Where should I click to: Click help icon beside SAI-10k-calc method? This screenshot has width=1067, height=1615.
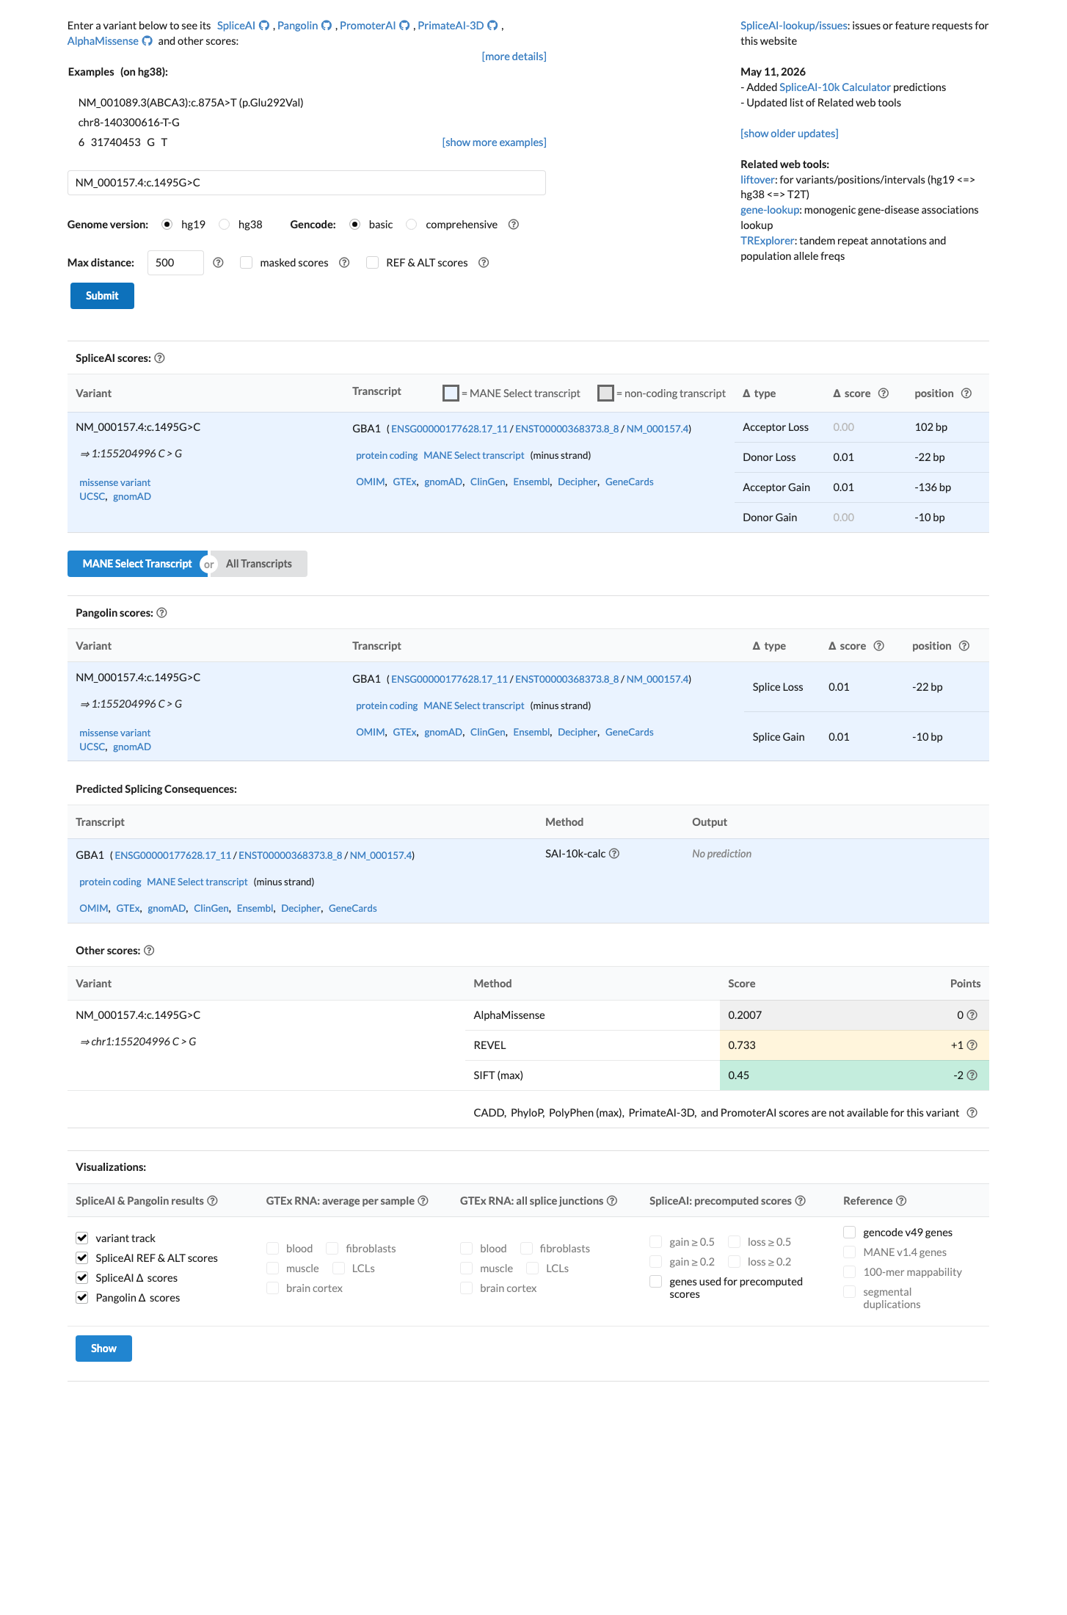pos(615,854)
